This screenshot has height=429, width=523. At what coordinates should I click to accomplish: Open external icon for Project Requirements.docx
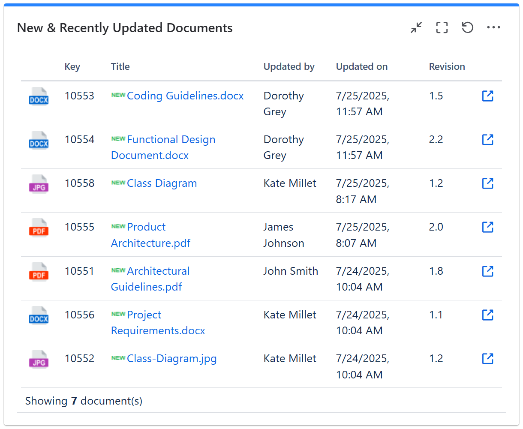487,315
